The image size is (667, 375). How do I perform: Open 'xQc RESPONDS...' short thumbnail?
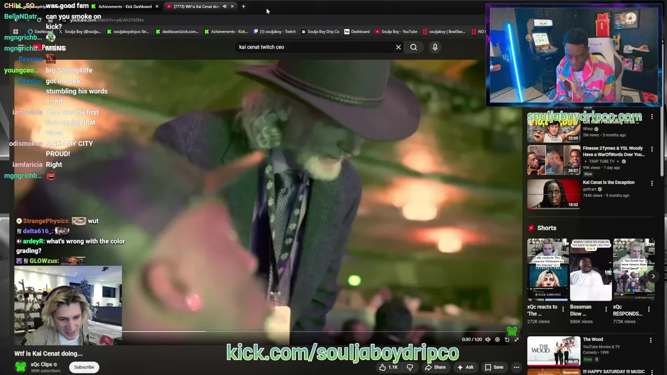pyautogui.click(x=634, y=270)
